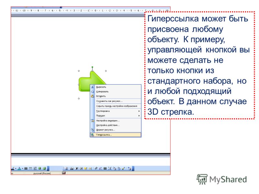
Task: Open the picture Color mode icon
Action: click(72, 168)
